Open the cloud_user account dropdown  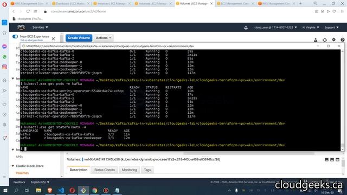coord(275,28)
